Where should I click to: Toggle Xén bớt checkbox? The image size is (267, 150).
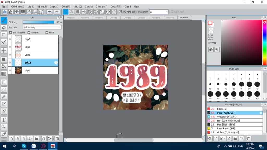(29, 33)
